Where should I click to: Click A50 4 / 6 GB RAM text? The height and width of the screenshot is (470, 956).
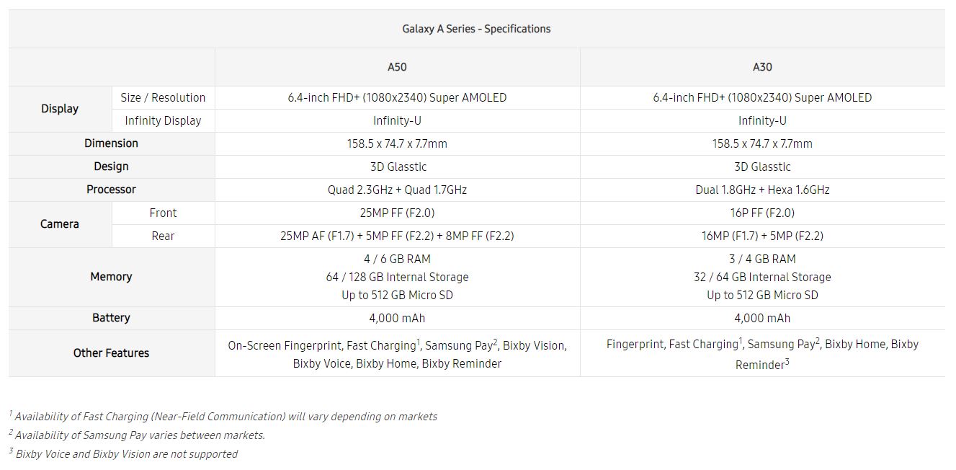click(x=397, y=259)
